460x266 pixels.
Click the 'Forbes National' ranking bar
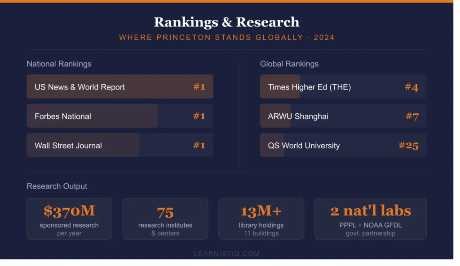point(120,116)
